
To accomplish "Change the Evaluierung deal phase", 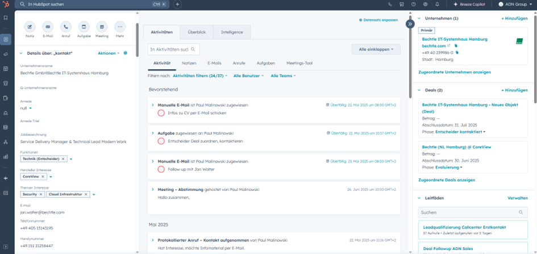I will (x=449, y=168).
